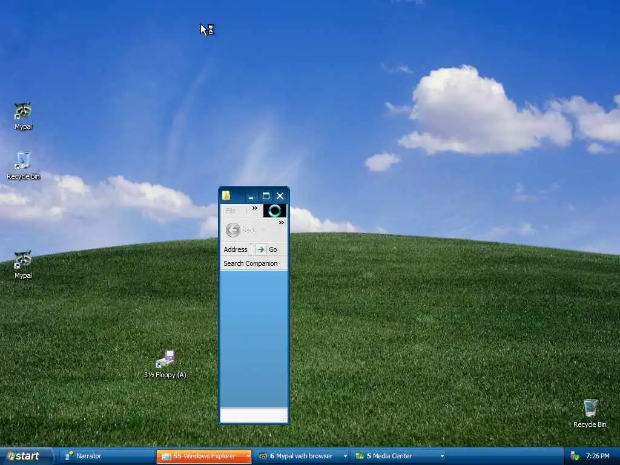Click the Explorer window resize grip
This screenshot has width=620, height=465.
click(x=283, y=419)
